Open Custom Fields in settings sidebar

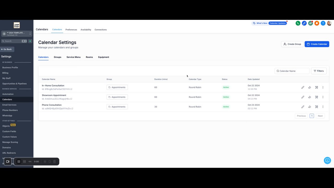pyautogui.click(x=9, y=132)
